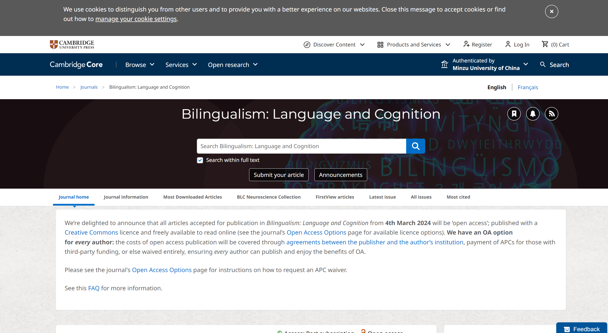Open agreements between publisher and institution link

pos(375,242)
